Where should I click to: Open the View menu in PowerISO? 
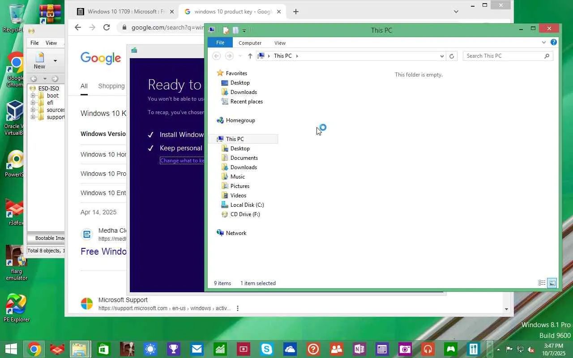tap(51, 43)
